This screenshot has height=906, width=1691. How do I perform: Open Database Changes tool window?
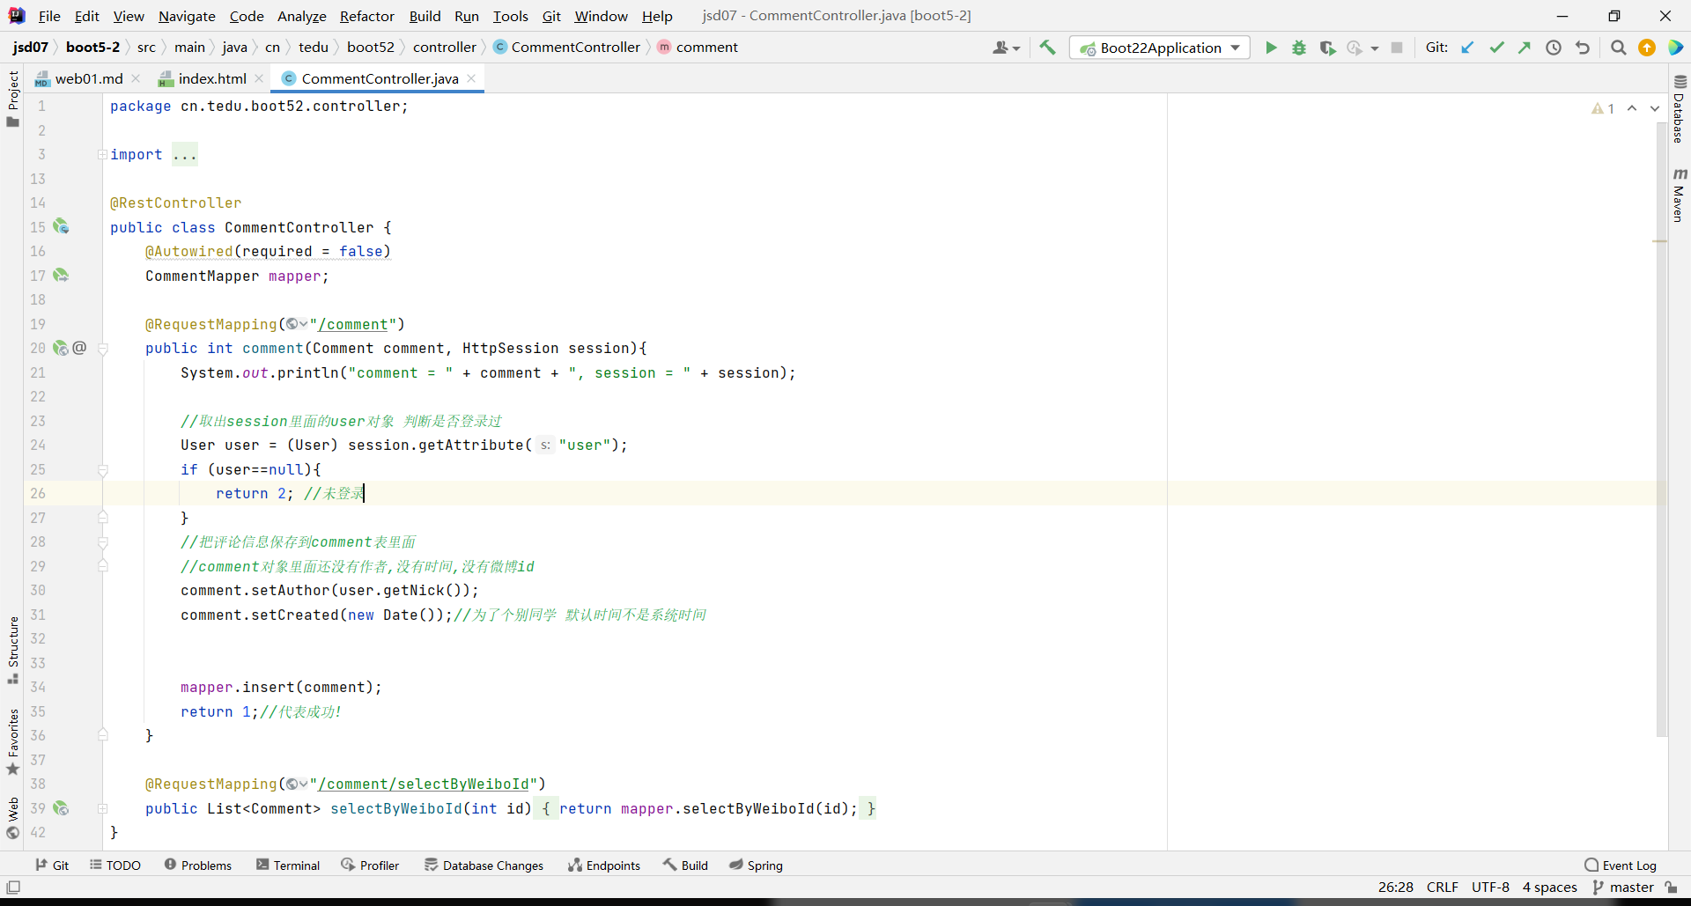pyautogui.click(x=484, y=865)
